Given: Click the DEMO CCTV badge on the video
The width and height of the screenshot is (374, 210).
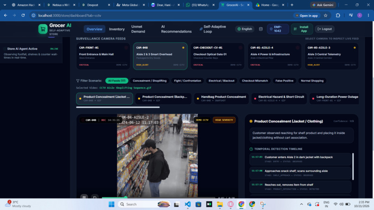Looking at the screenshot, I should 202,120.
